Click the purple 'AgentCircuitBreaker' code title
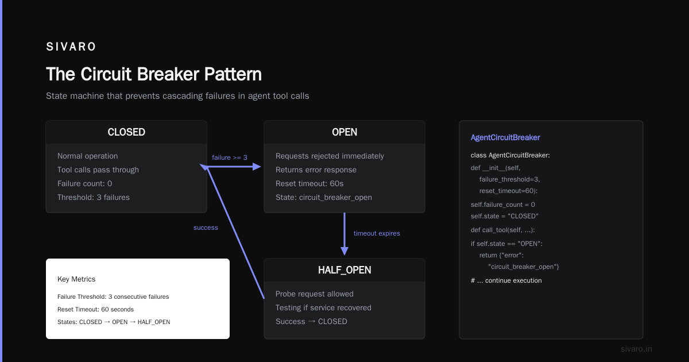 click(505, 138)
